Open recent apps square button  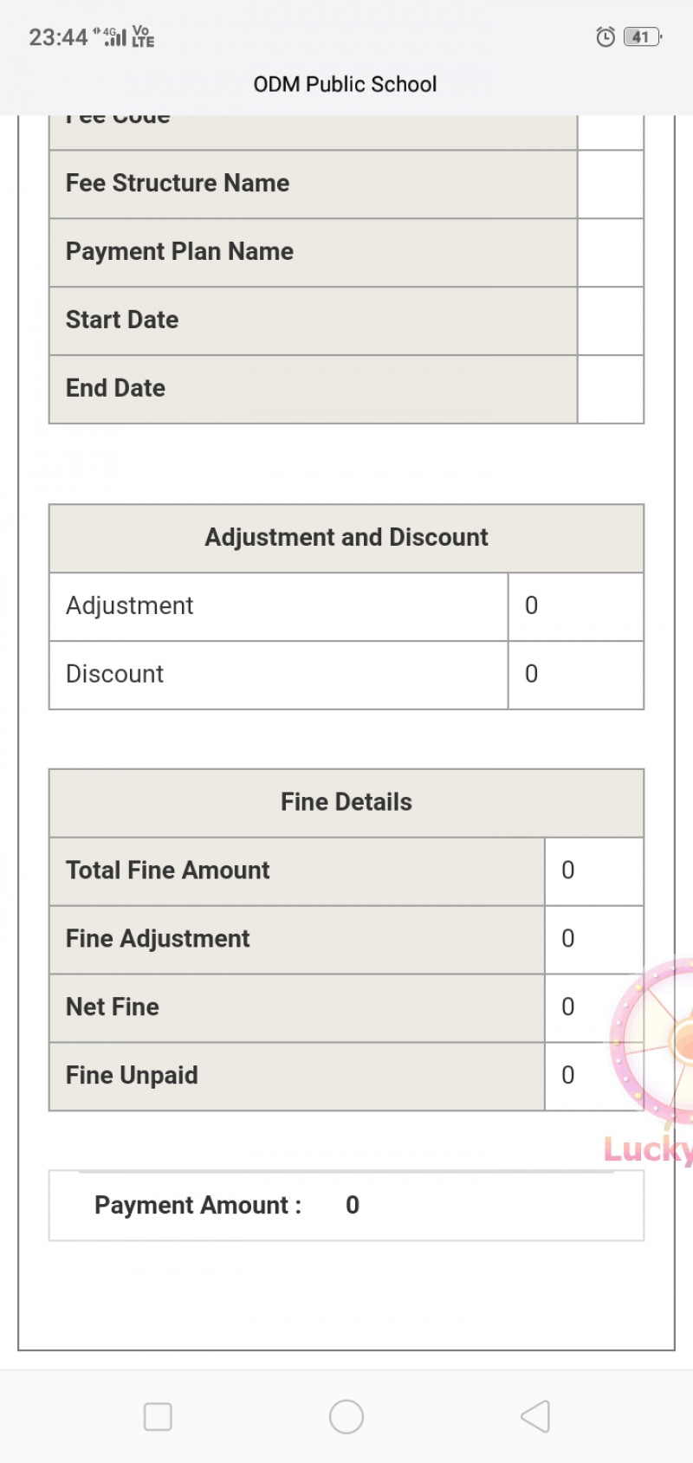click(158, 1417)
